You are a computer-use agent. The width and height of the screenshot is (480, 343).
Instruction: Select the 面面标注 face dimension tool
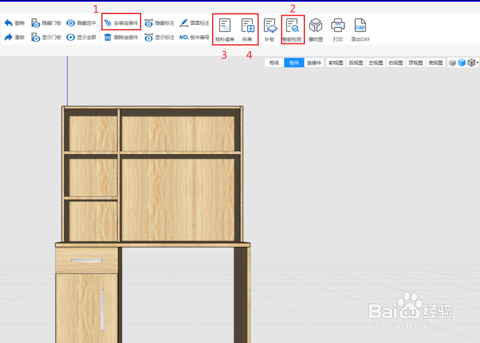(194, 23)
